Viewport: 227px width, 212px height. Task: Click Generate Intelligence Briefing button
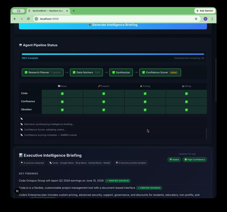click(x=113, y=26)
